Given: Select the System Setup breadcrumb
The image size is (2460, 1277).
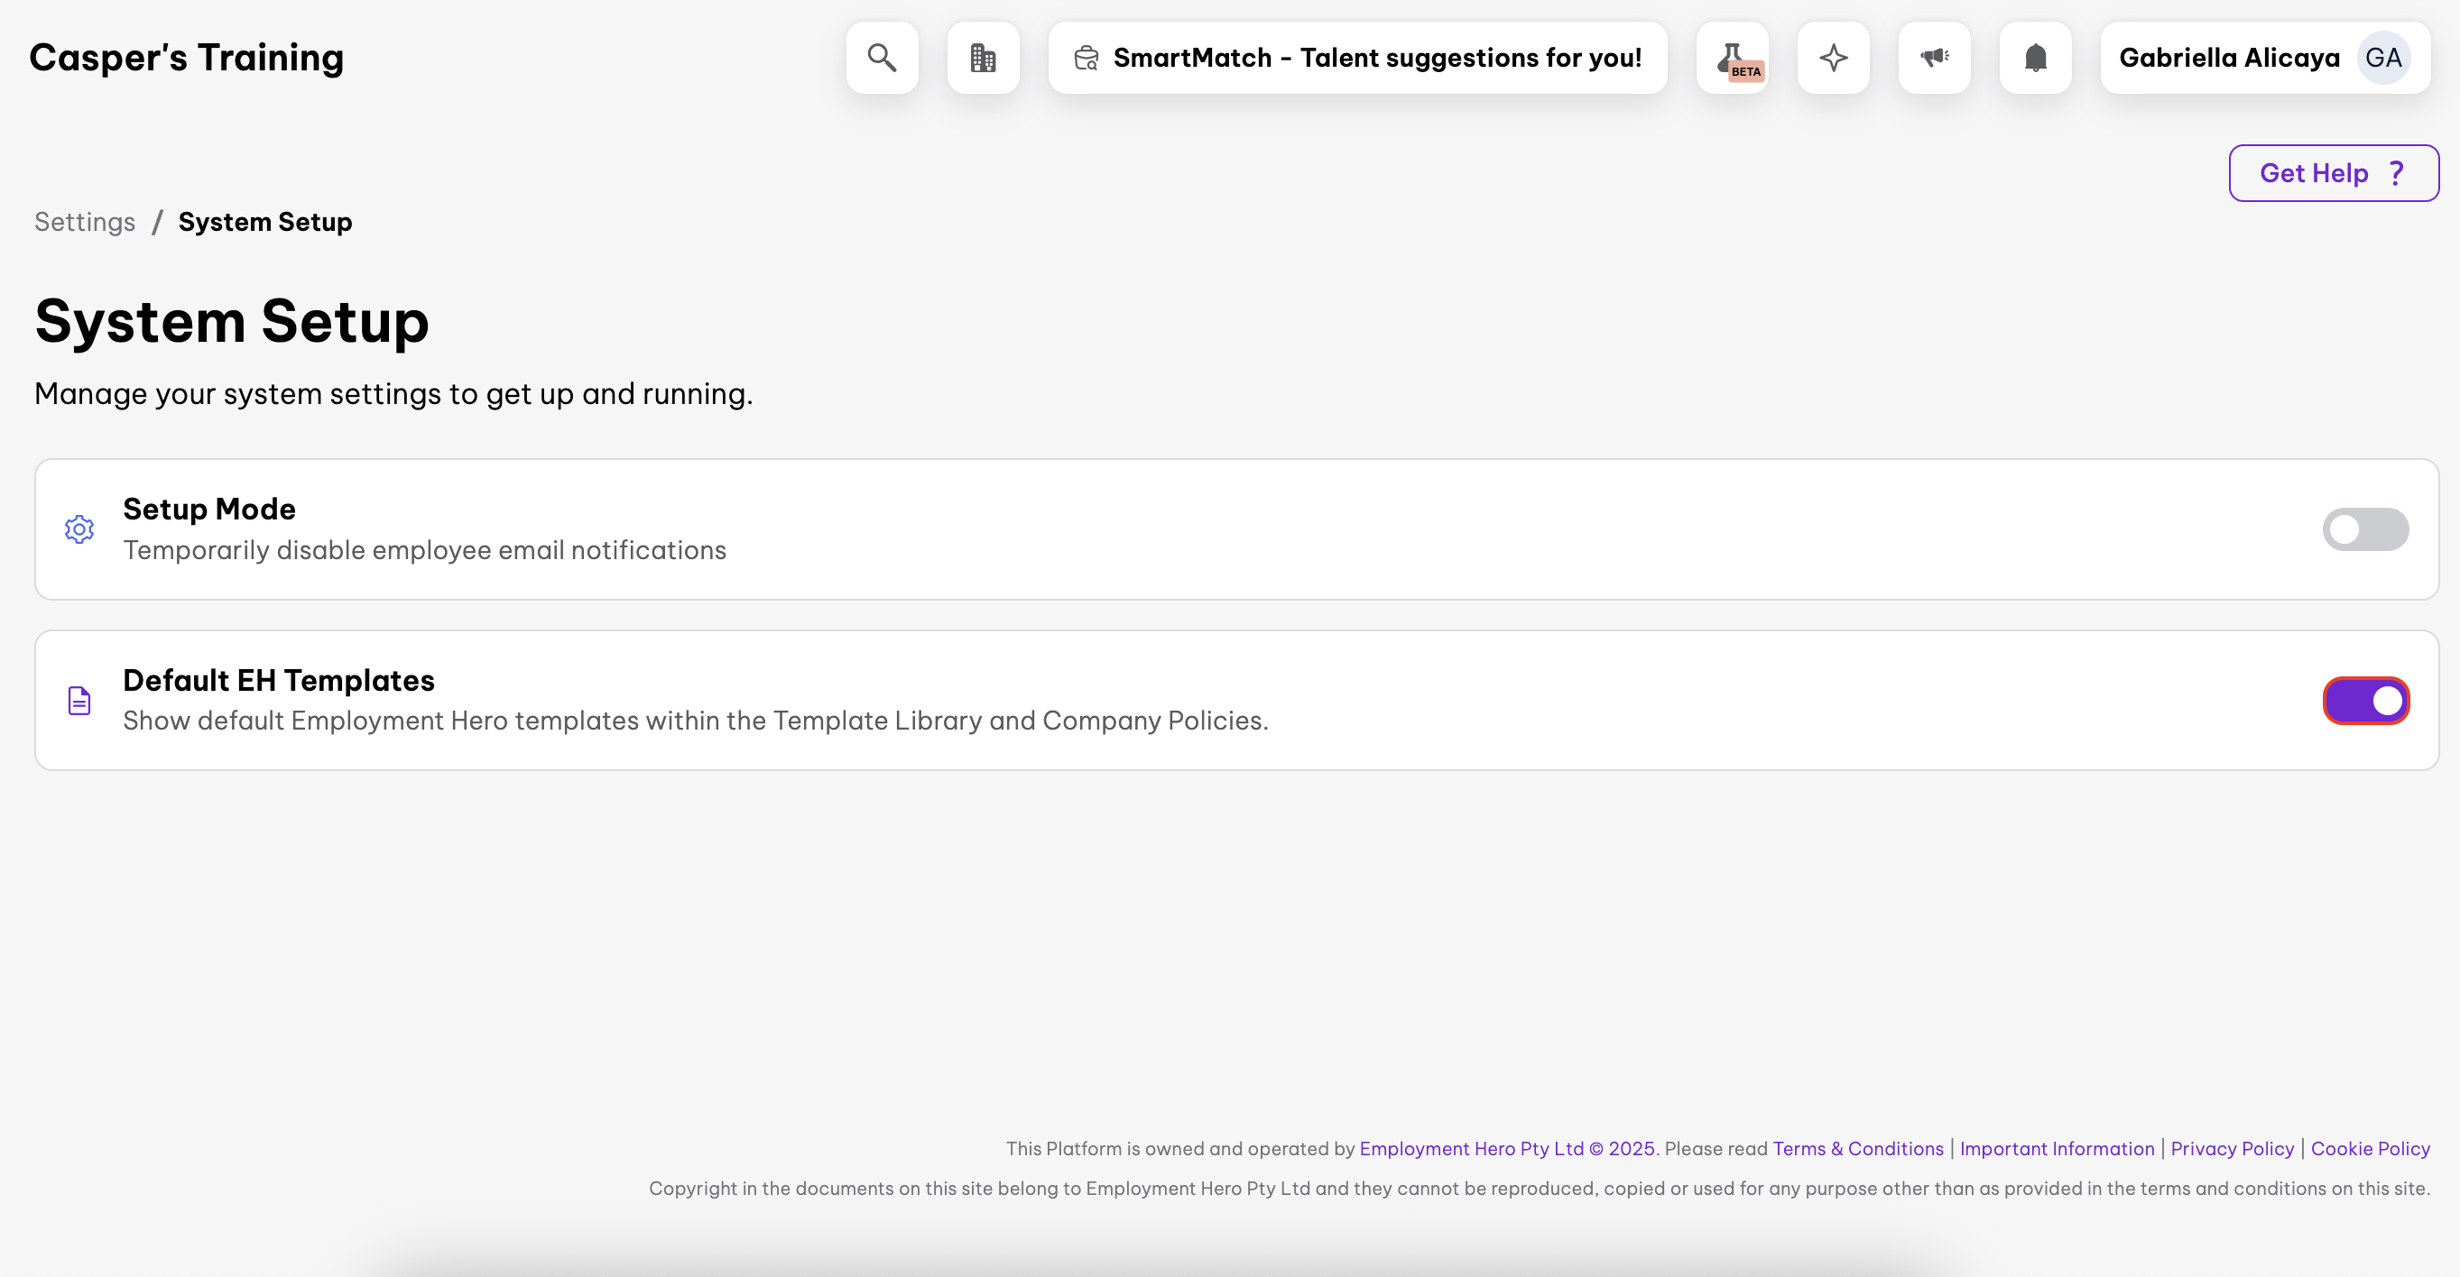Looking at the screenshot, I should [x=264, y=222].
